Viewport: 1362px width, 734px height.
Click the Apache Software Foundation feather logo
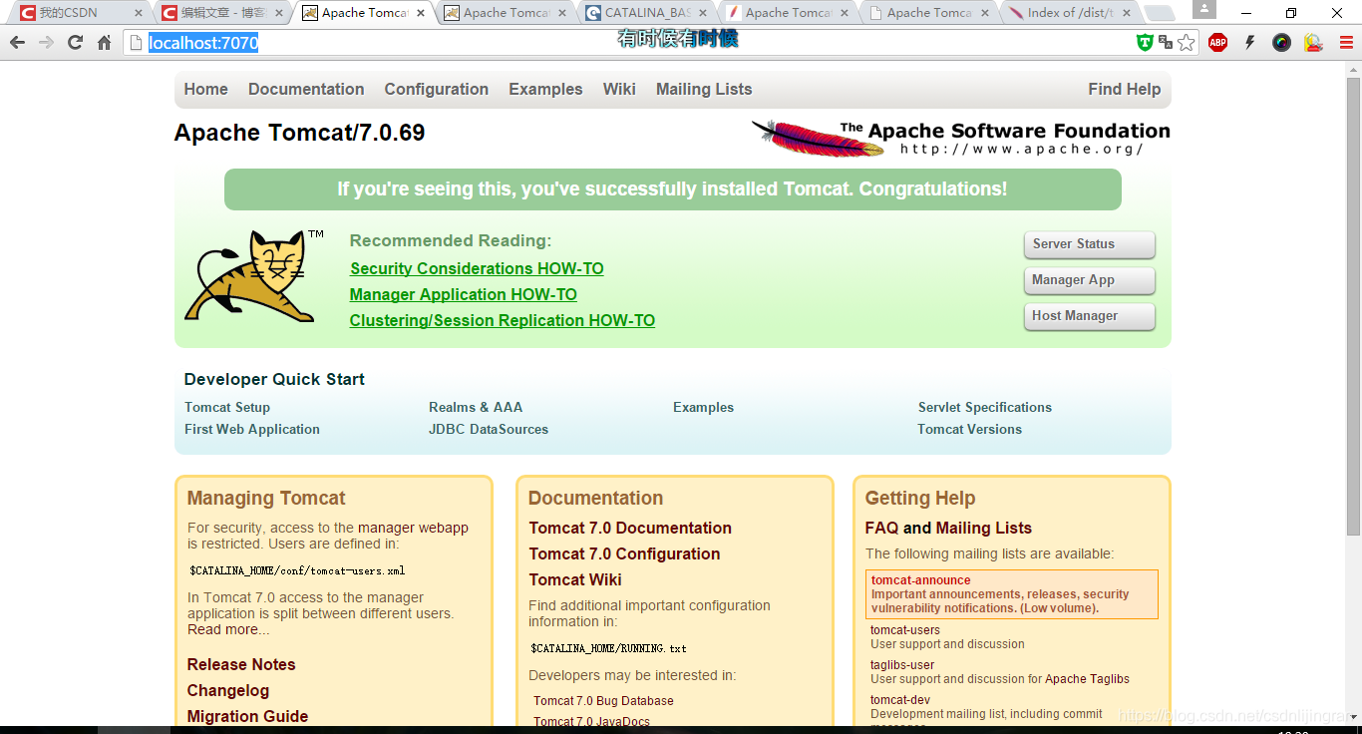click(x=960, y=138)
